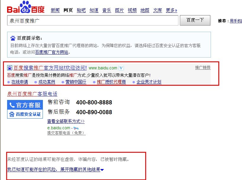Click the small icon next to e.baidu.com
242x180 pixels.
(76, 128)
